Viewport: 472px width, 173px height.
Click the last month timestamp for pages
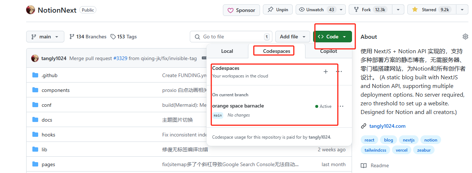(x=333, y=164)
